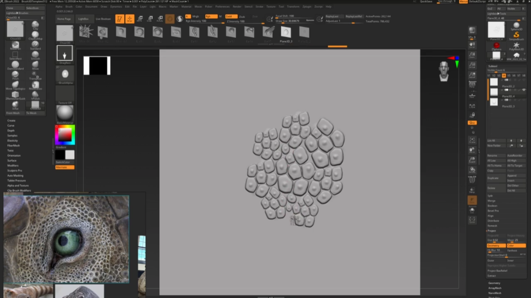Expand the Samples brush section

pos(12,136)
